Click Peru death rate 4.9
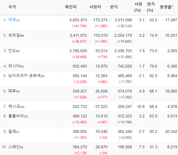This screenshot has width=178, height=155. [142, 91]
